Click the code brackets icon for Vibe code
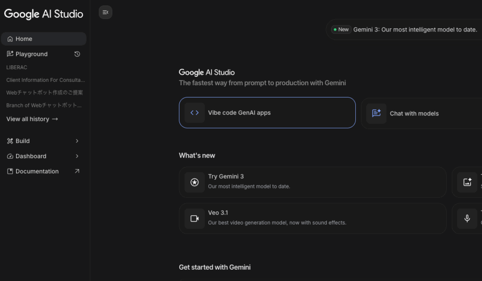This screenshot has width=482, height=281. point(194,113)
